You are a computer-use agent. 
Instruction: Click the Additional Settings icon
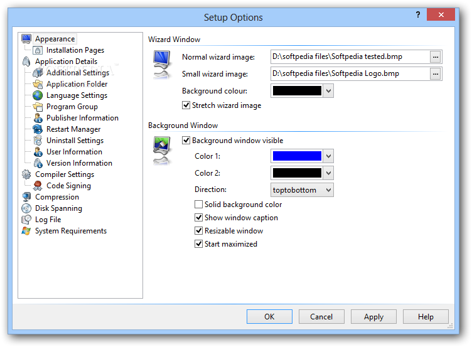click(38, 73)
